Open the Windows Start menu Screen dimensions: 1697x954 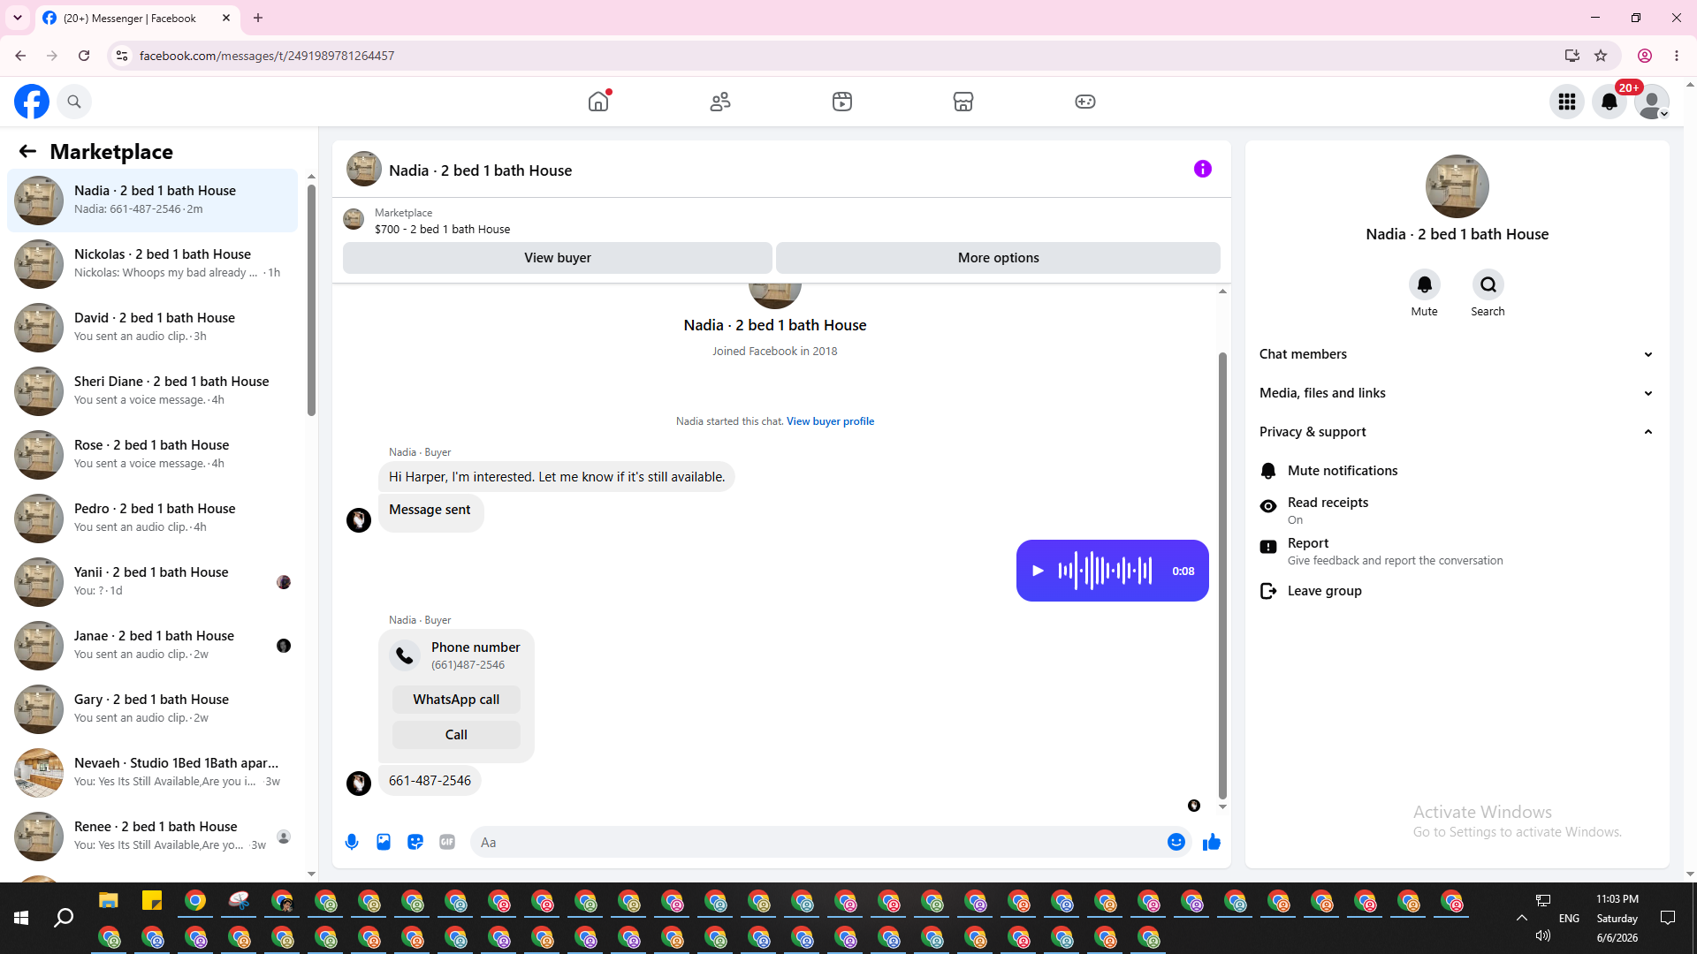tap(21, 919)
